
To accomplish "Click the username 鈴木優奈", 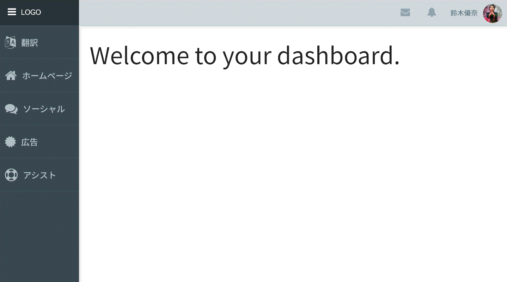I will click(464, 13).
